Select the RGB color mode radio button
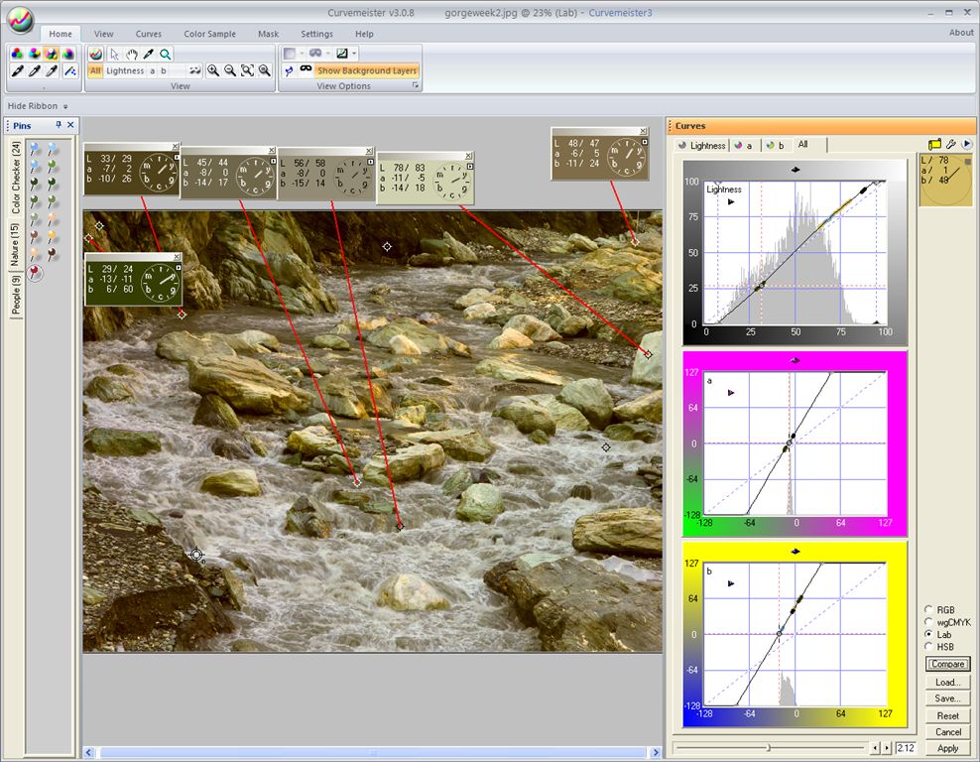 point(928,609)
